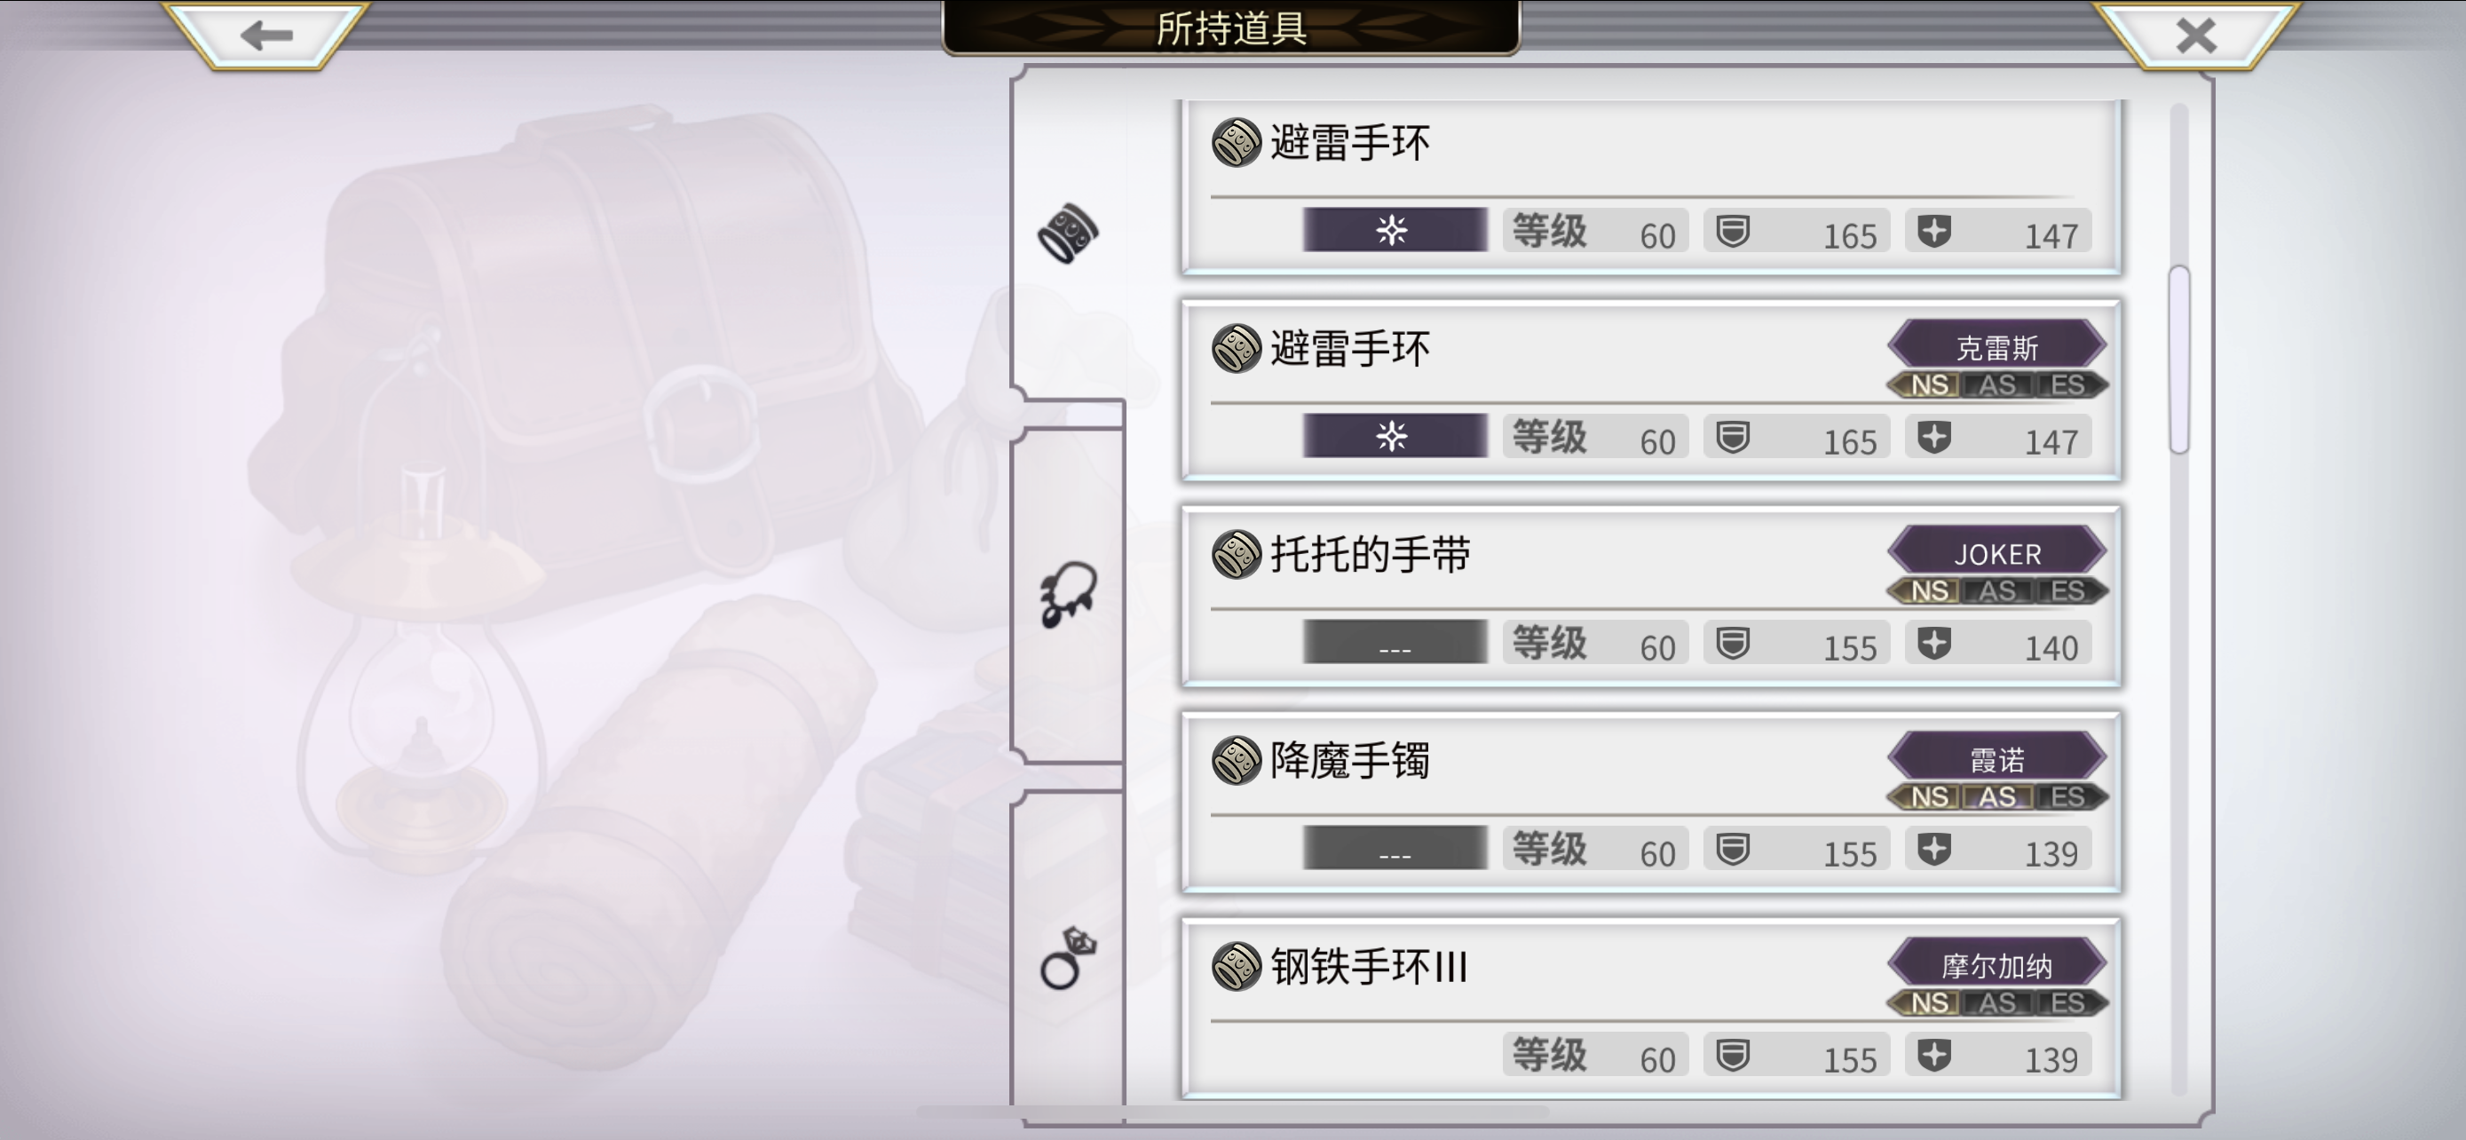Click the cross-shield icon on 托托的手带 row
The height and width of the screenshot is (1140, 2466).
[1934, 642]
